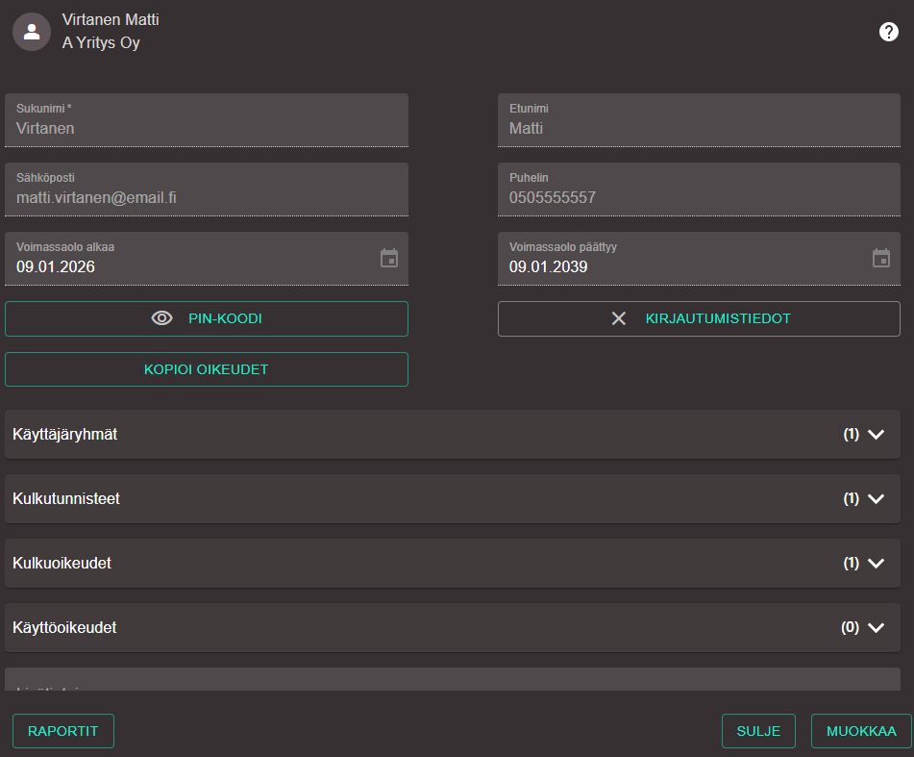914x757 pixels.
Task: Click the help question mark icon
Action: [x=889, y=32]
